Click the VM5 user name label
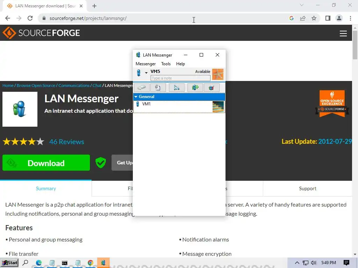The width and height of the screenshot is (358, 268). pyautogui.click(x=155, y=71)
